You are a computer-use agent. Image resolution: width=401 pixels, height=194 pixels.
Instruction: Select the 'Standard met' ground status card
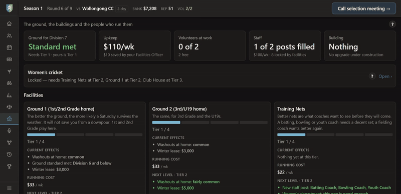pos(60,46)
